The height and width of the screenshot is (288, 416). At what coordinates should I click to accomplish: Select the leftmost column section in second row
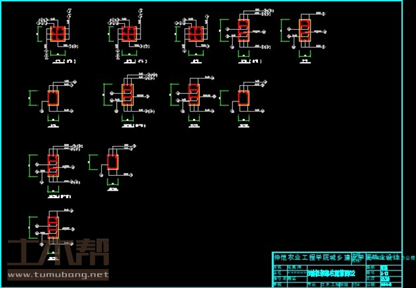[x=53, y=99]
